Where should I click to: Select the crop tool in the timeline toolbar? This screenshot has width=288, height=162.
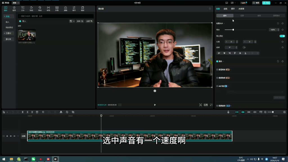73,112
